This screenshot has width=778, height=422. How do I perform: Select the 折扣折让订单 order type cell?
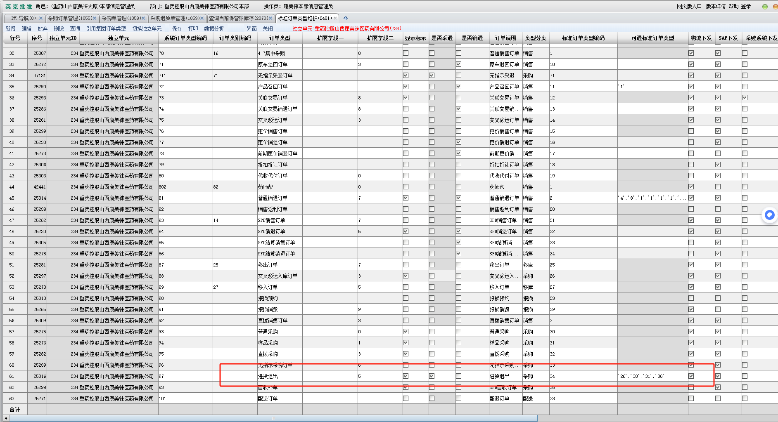click(280, 165)
